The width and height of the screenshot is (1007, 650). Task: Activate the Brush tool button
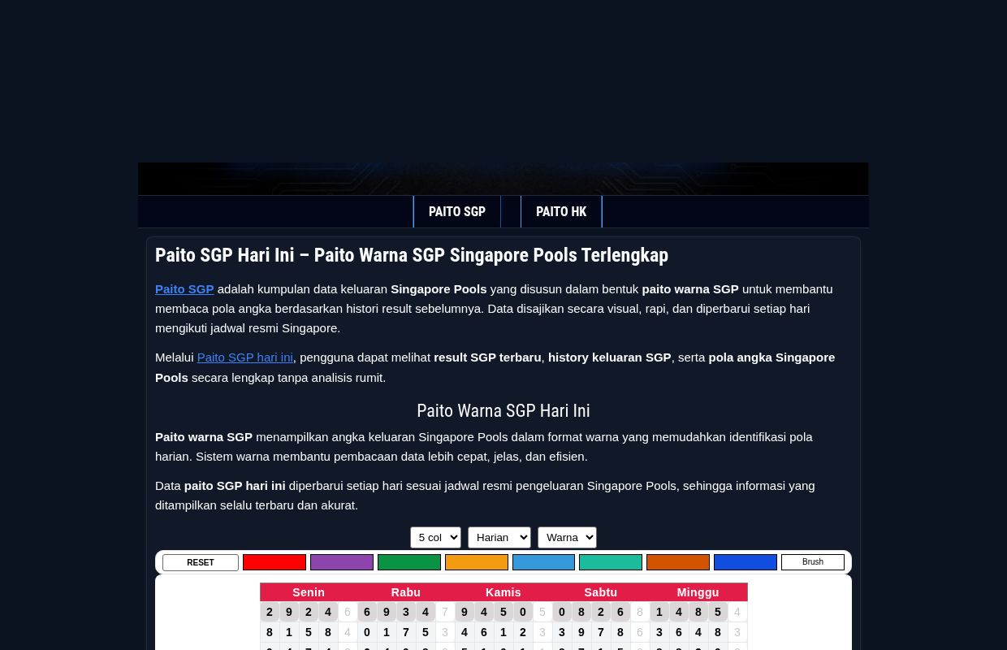813,561
